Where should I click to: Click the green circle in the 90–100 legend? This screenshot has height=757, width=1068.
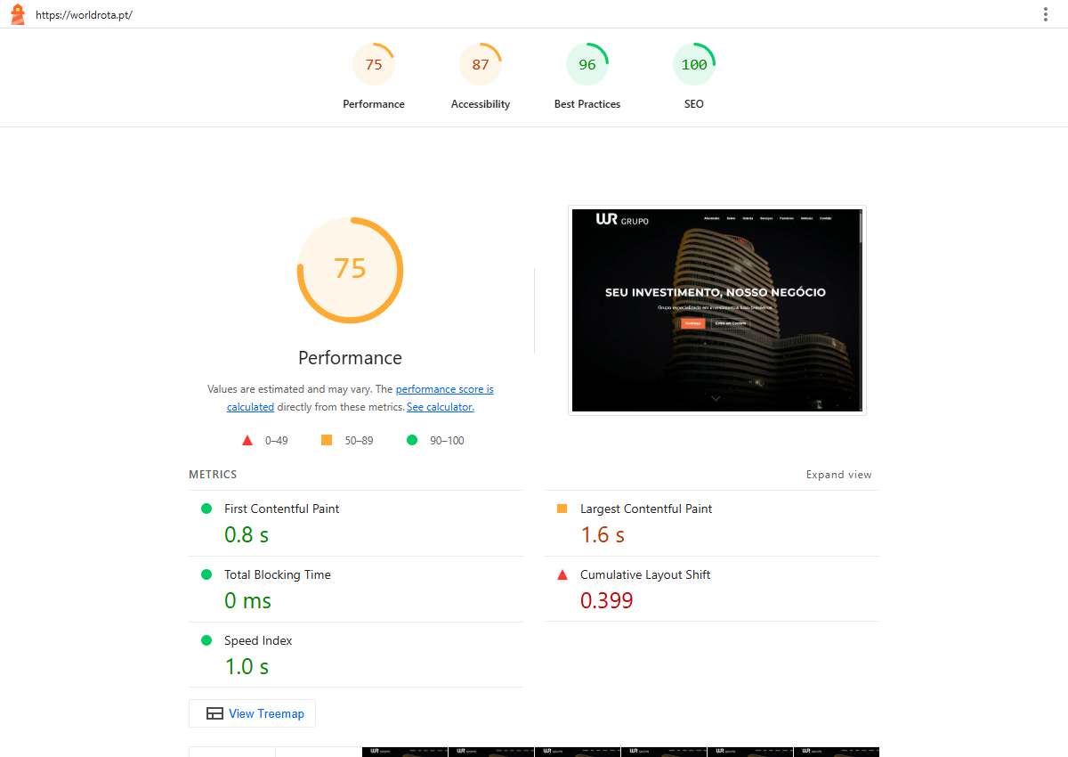tap(412, 440)
